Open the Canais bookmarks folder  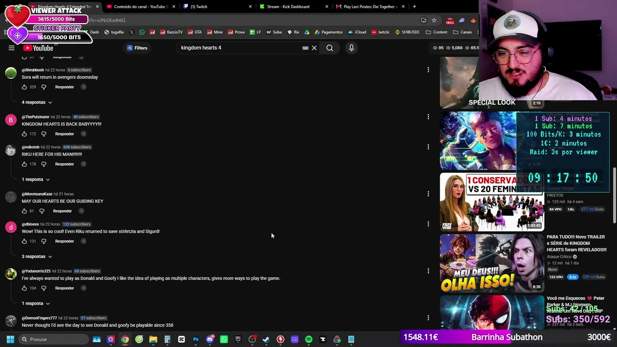pos(462,32)
